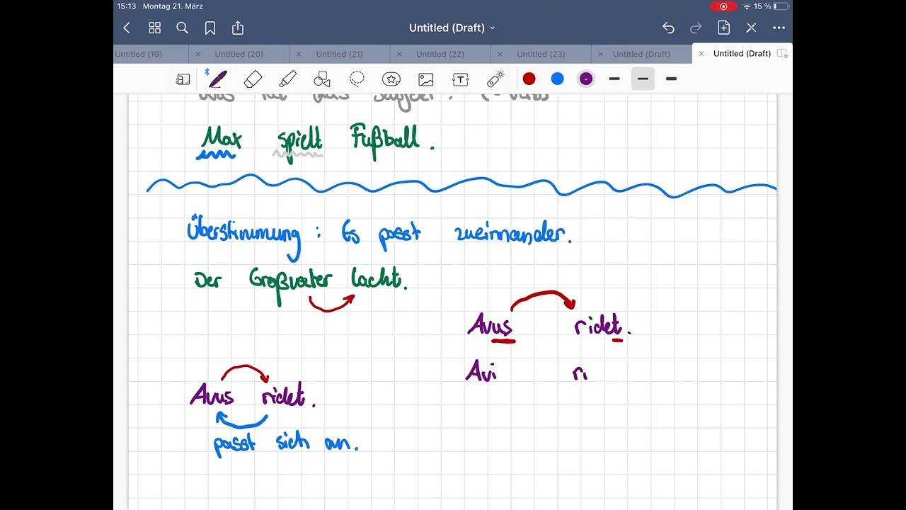906x510 pixels.
Task: Open the share and export menu
Action: (238, 28)
